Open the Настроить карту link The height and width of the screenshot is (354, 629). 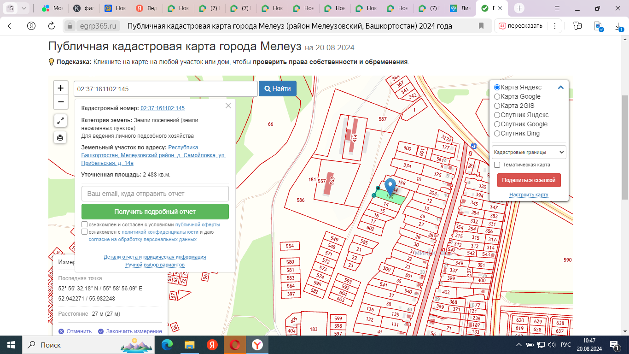click(x=529, y=195)
